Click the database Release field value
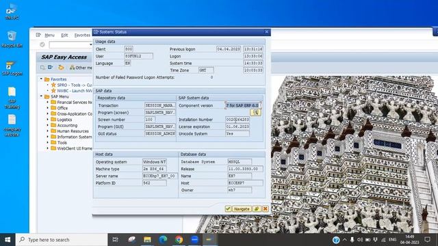Viewport: 438px width, 246px height. [x=245, y=169]
